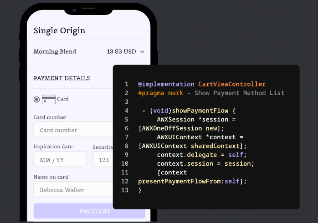Tap the Pay $13.53 button

tap(89, 211)
